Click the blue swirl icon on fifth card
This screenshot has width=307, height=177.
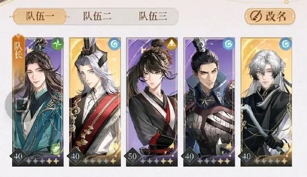(286, 44)
